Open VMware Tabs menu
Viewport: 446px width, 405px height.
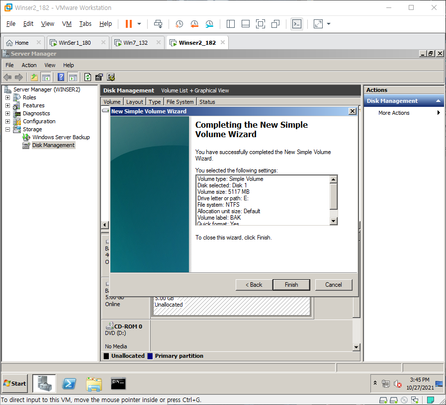(x=85, y=23)
